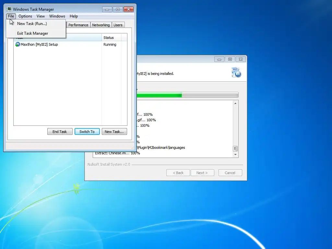332x249 pixels.
Task: Click the install log scrollbar thumb
Action: [235, 148]
